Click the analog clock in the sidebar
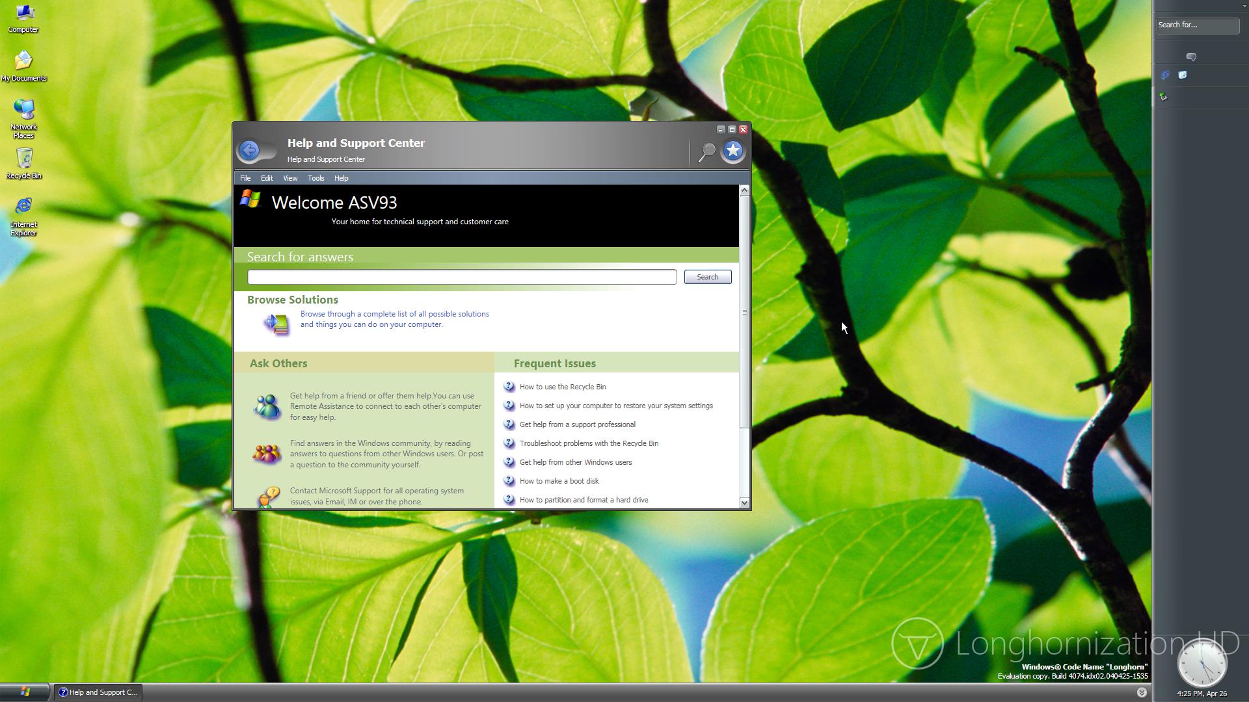1249x702 pixels. 1202,663
